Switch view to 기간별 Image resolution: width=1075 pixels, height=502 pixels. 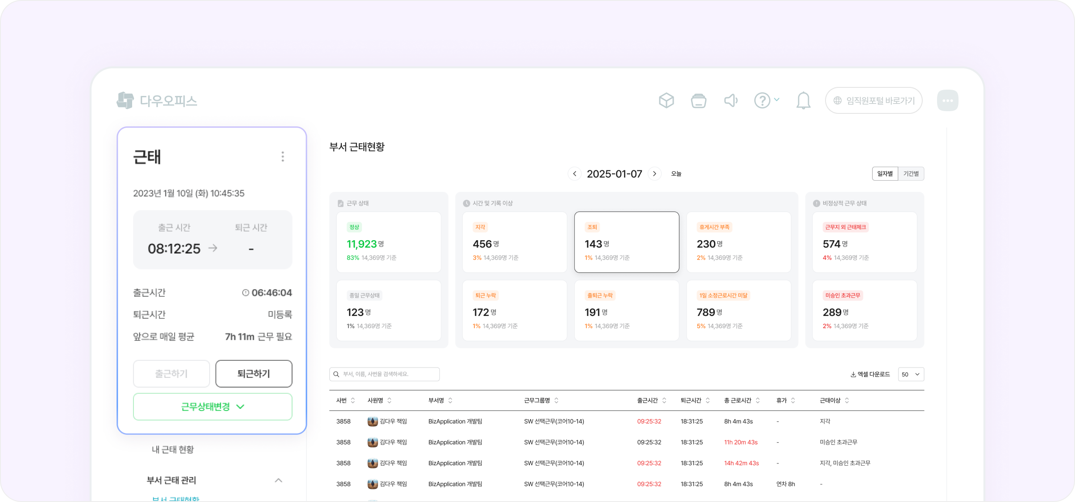pos(911,174)
